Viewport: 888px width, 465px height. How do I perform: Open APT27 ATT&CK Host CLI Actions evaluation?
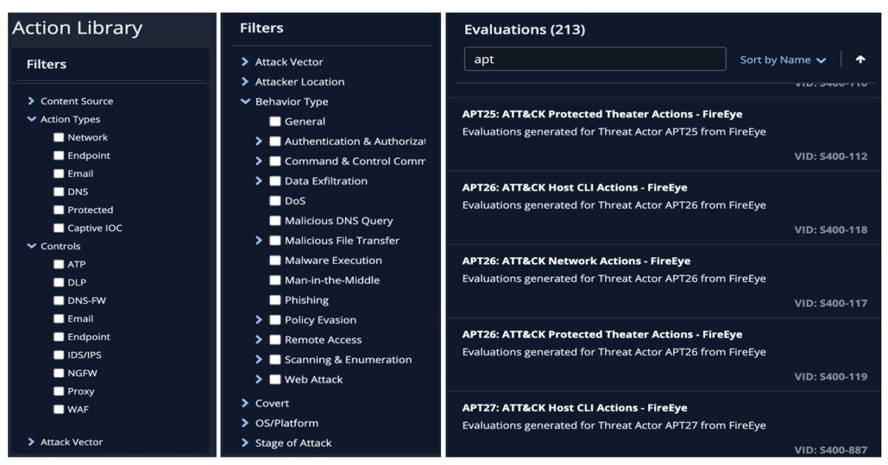(x=574, y=408)
